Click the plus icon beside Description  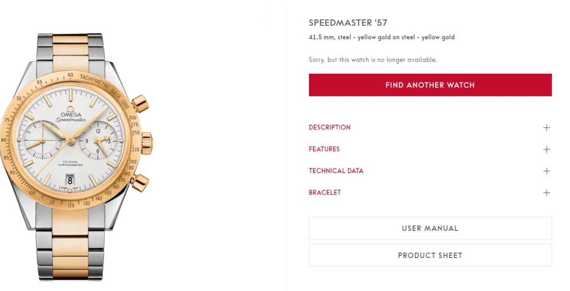(547, 128)
